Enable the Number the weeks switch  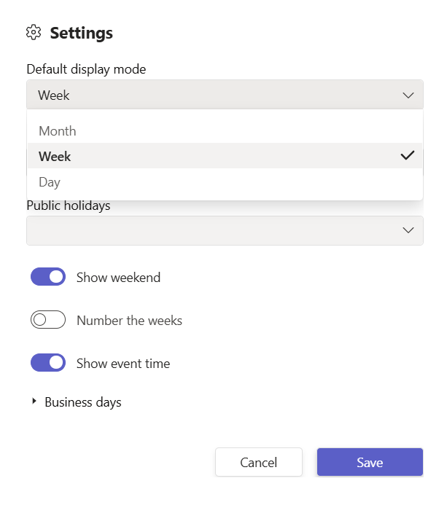tap(48, 320)
